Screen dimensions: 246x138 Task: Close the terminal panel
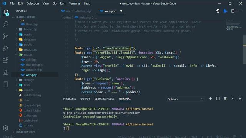tap(240, 99)
